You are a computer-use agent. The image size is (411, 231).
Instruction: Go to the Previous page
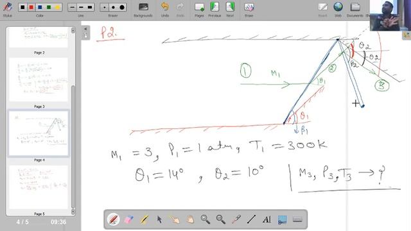214,10
